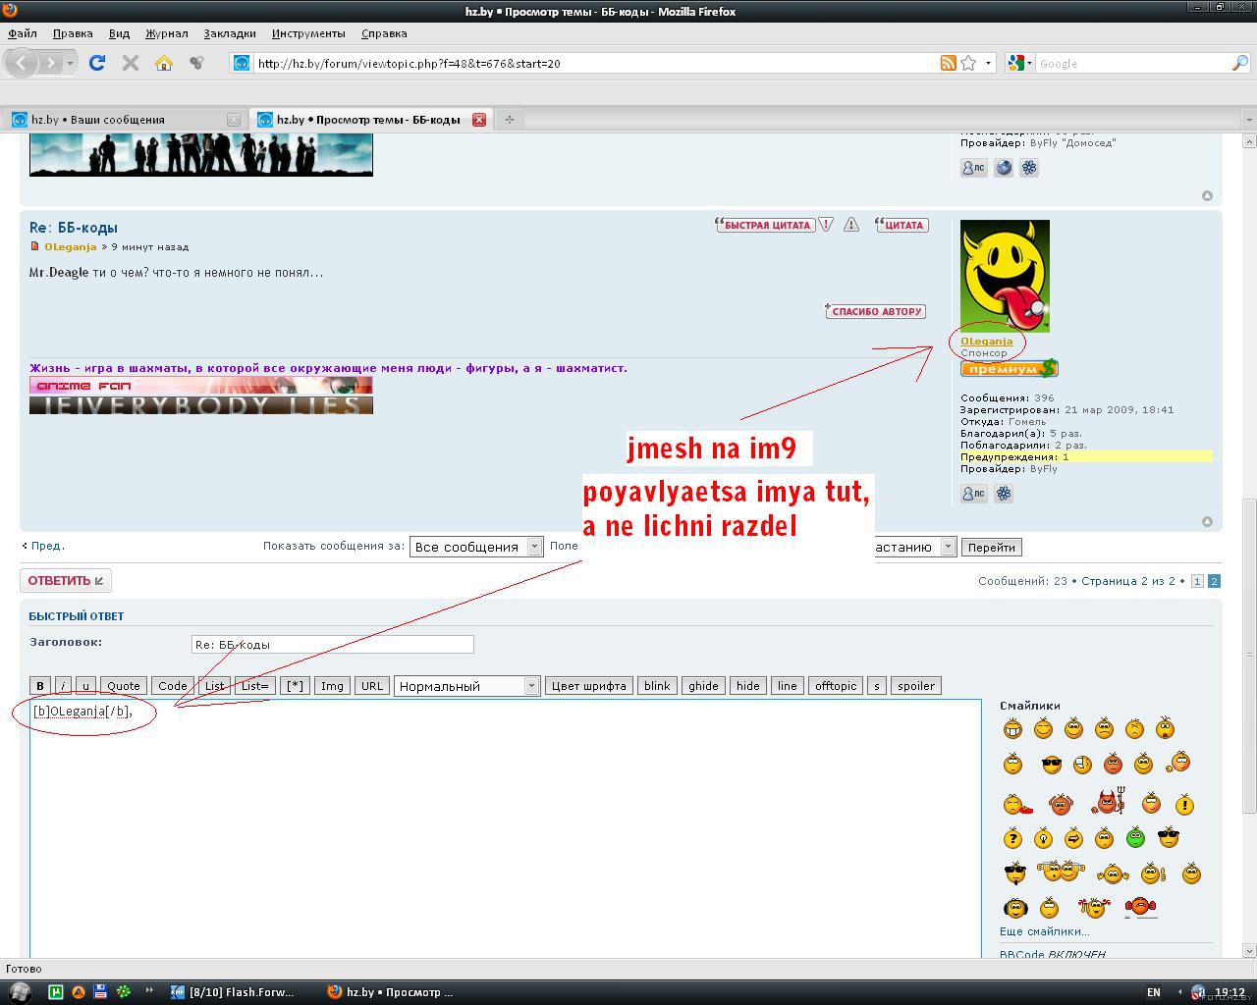This screenshot has width=1257, height=1005.
Task: Click the bookmark star icon in the address bar
Action: tap(968, 63)
